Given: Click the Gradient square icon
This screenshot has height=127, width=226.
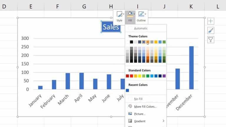Looking at the screenshot, I should click(130, 121).
